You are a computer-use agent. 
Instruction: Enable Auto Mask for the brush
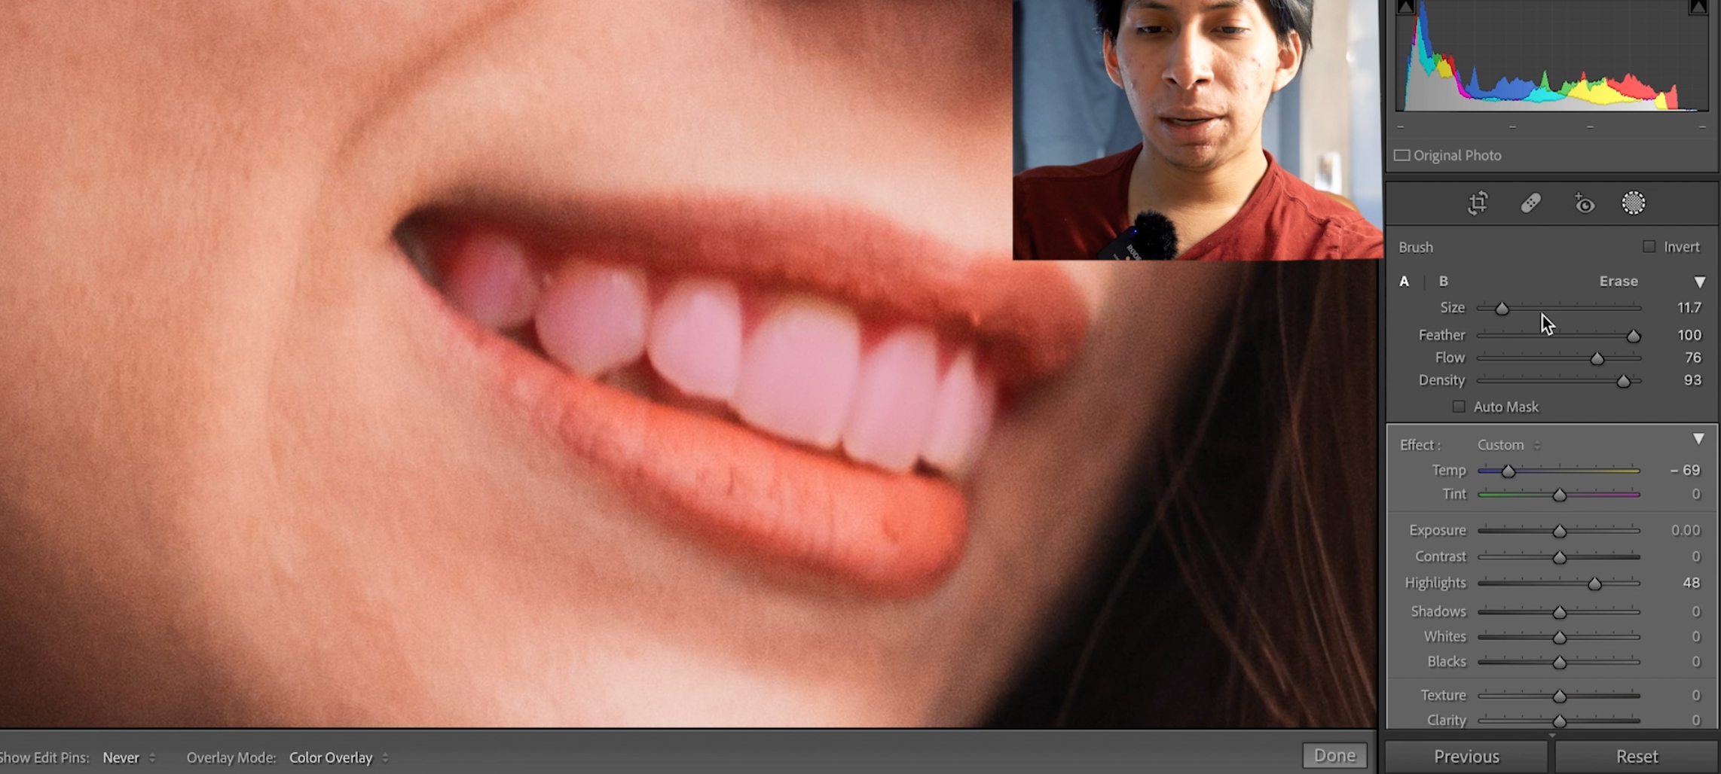pyautogui.click(x=1458, y=407)
